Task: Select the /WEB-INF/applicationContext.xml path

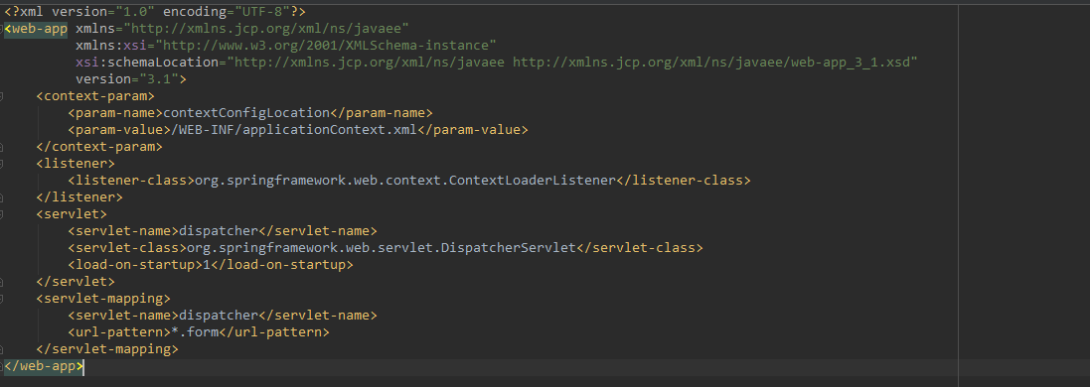Action: pyautogui.click(x=294, y=130)
